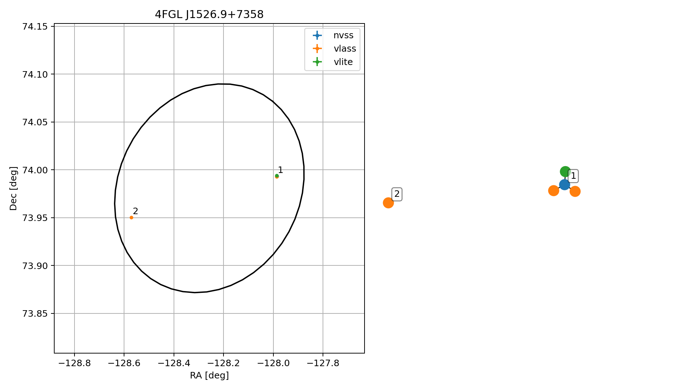
Task: Click the 73.90 y-axis tick label
Action: 35,266
